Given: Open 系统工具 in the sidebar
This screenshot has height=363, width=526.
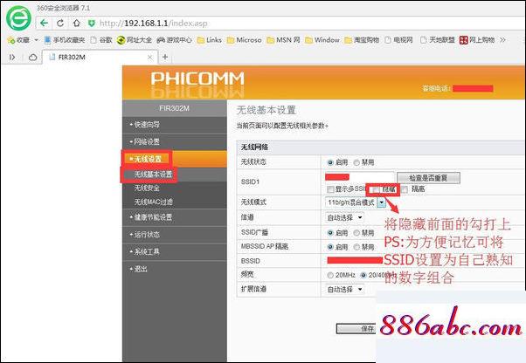Looking at the screenshot, I should click(x=175, y=251).
